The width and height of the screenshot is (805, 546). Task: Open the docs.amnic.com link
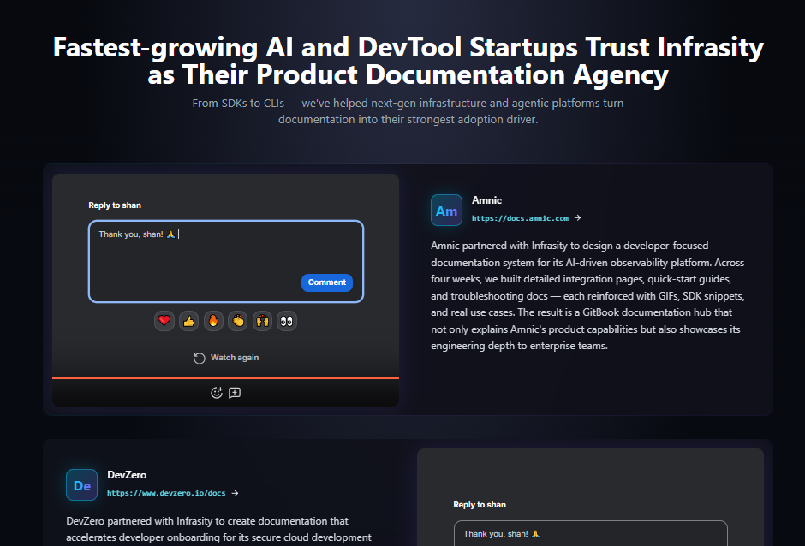(x=520, y=218)
